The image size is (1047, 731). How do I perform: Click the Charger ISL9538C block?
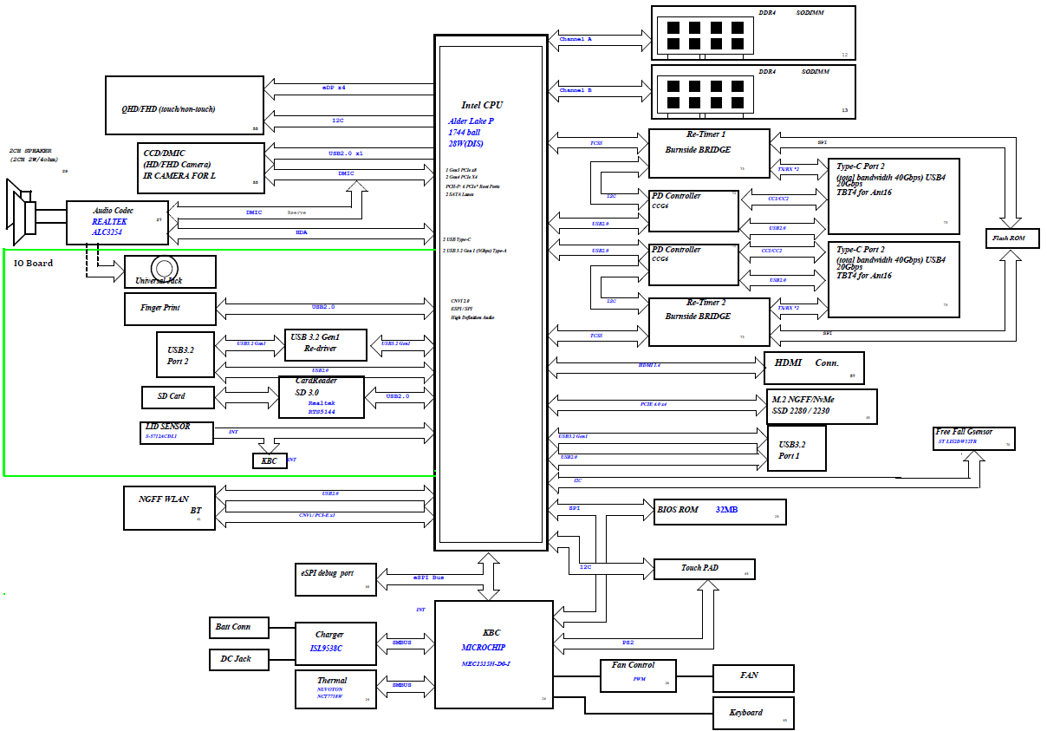(335, 643)
